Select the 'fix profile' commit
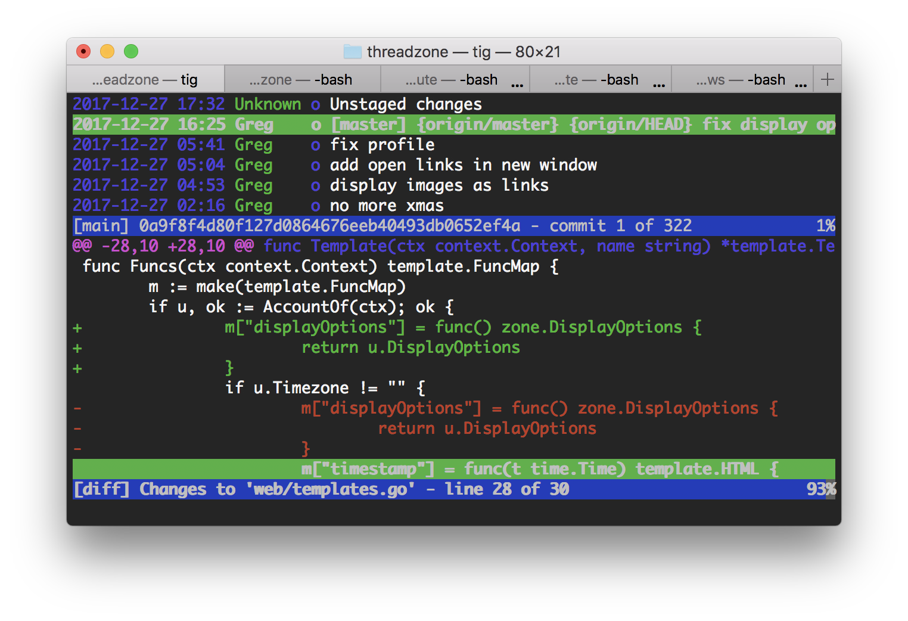This screenshot has width=908, height=621. 382,145
